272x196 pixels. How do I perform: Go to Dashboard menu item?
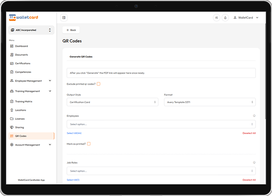pos(31,46)
